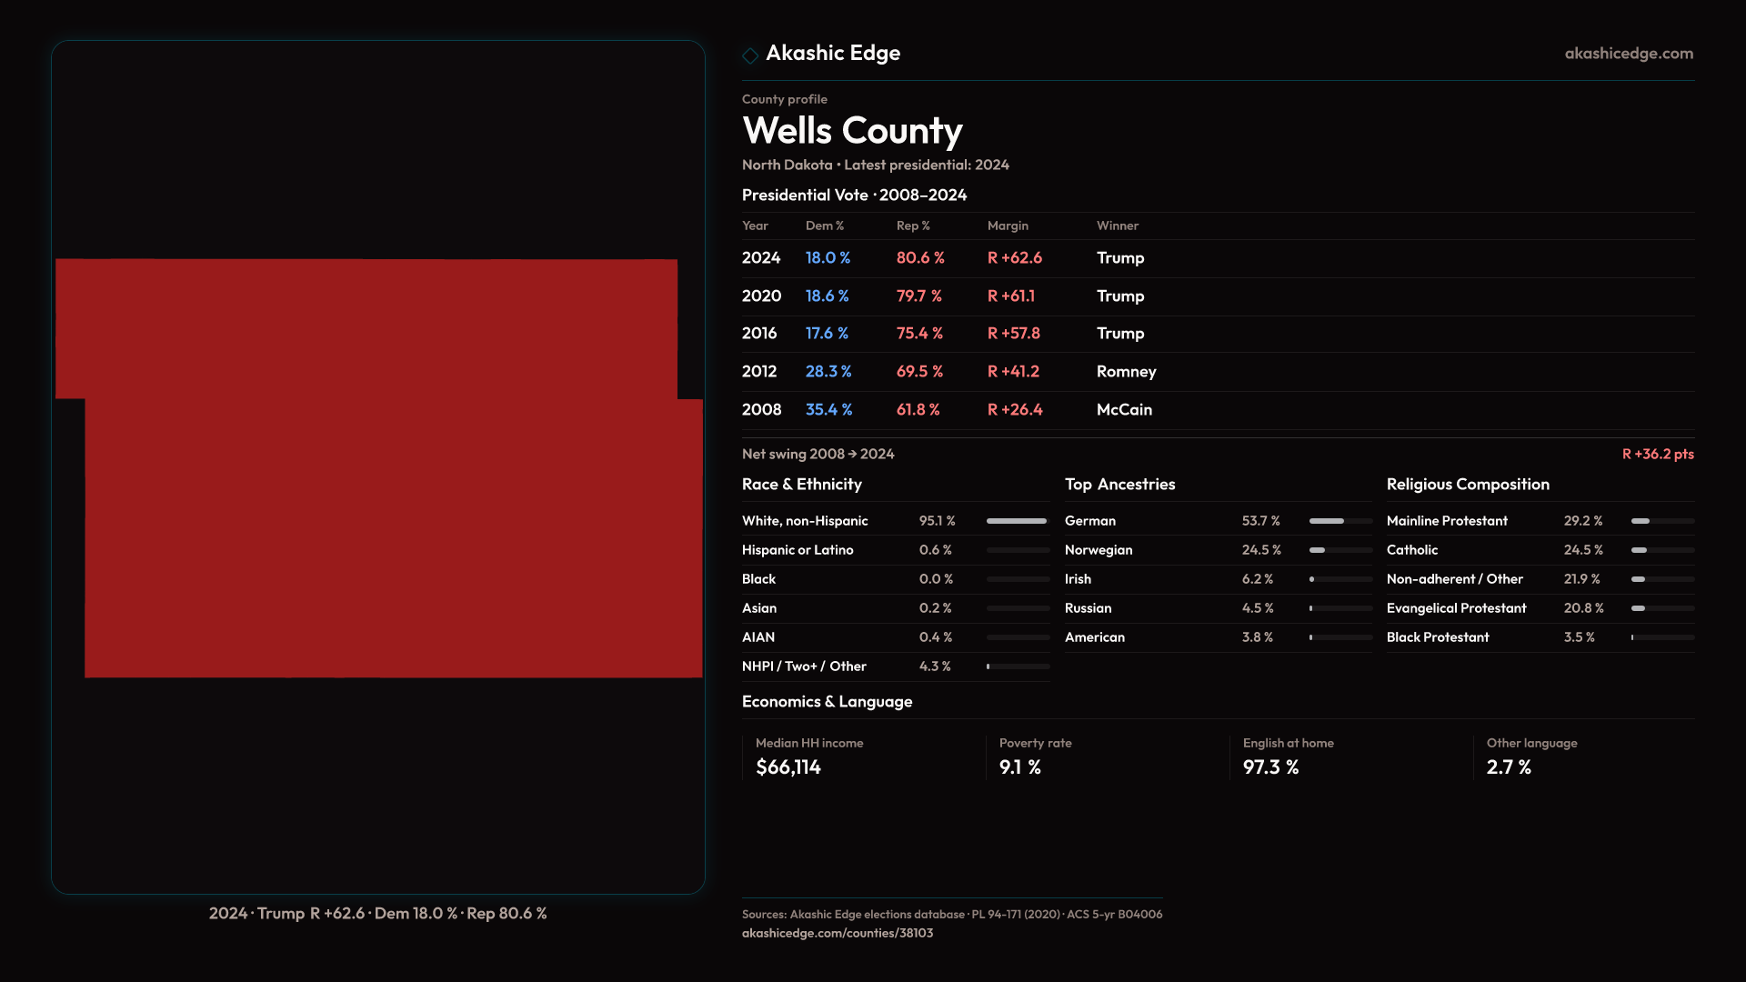Viewport: 1746px width, 982px height.
Task: Click the Religious Composition section heading
Action: 1468,485
